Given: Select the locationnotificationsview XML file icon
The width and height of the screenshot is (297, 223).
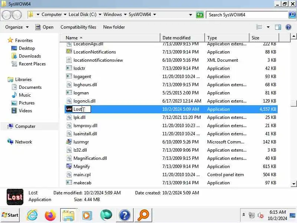Looking at the screenshot, I should click(x=69, y=60).
